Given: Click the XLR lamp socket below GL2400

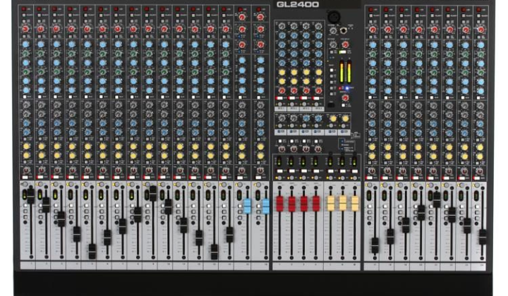Looking at the screenshot, I should 333,16.
